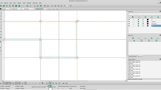Open the By Layer color dropdown
Screen dimensions: 161x90
coord(5,9)
